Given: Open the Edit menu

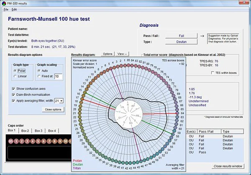Looking at the screenshot, I should click(14, 10).
